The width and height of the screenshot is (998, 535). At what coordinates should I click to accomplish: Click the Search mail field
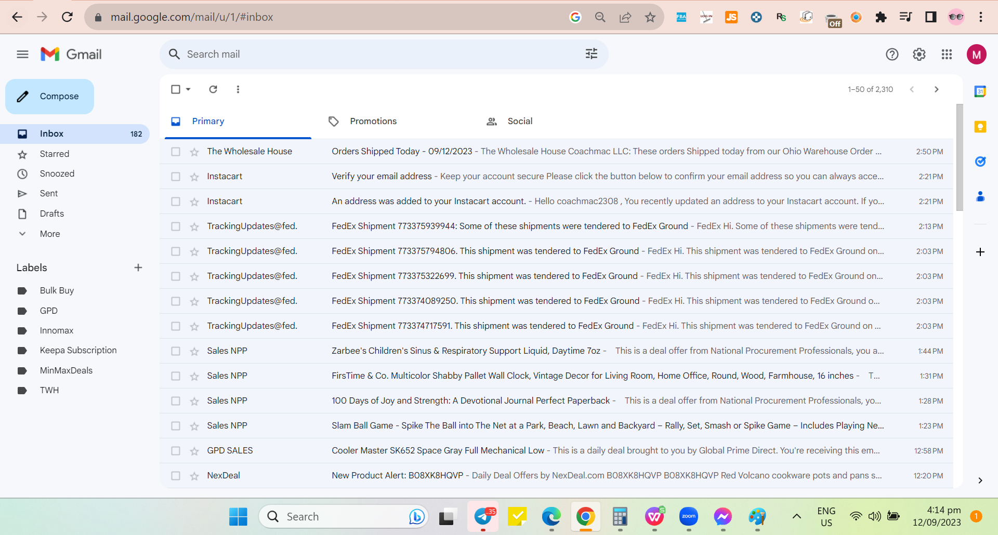384,54
